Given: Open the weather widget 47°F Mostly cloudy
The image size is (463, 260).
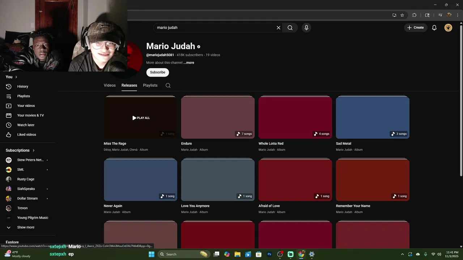Looking at the screenshot, I should click(x=17, y=254).
